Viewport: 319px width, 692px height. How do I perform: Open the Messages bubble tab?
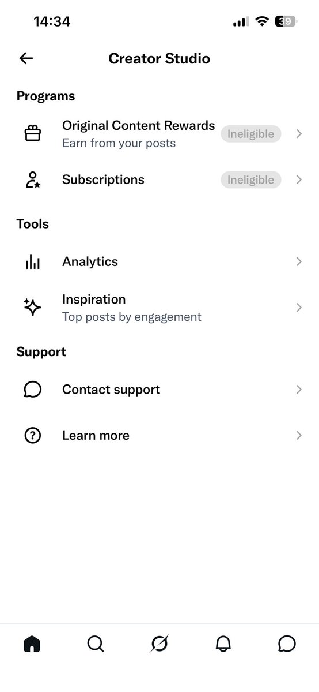287,644
